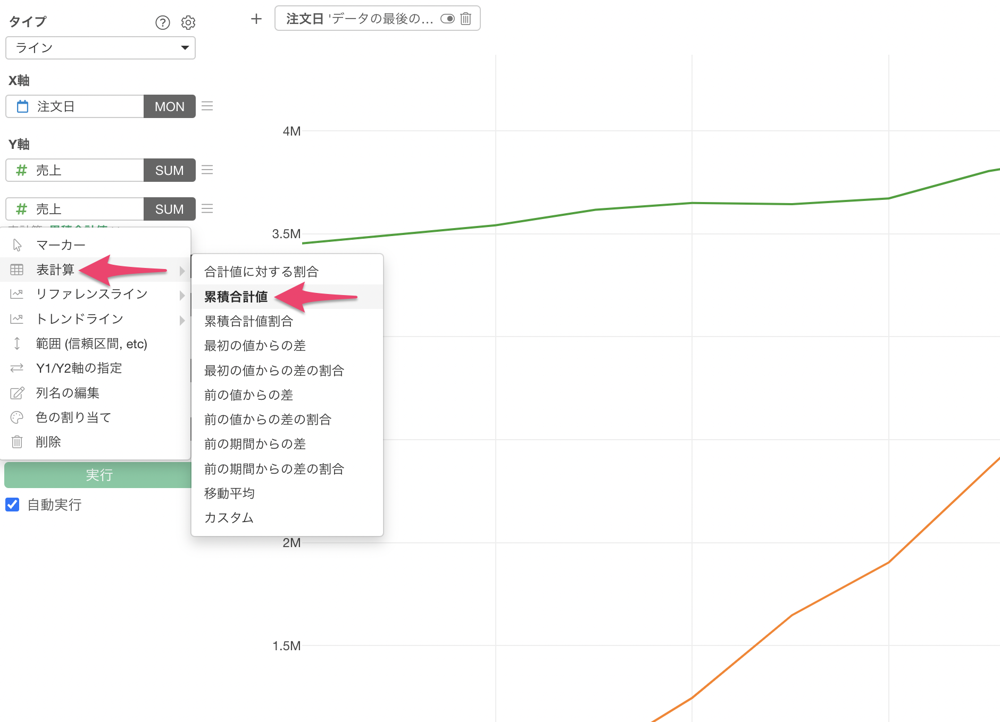Choose 色の割り当て menu item

point(96,417)
